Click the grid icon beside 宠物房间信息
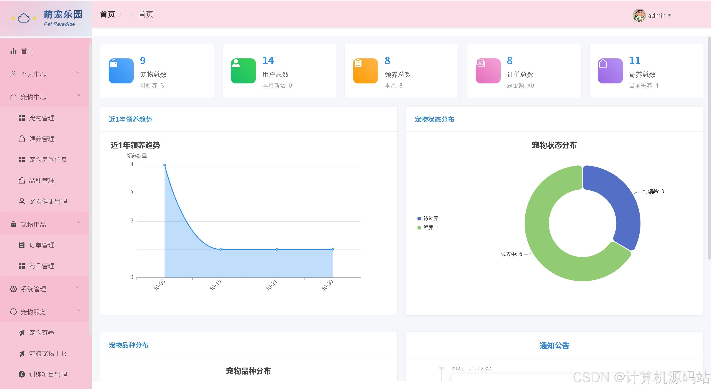Viewport: 711px width, 389px height. [x=22, y=160]
